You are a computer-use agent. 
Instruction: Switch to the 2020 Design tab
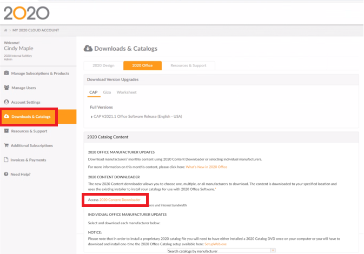103,65
